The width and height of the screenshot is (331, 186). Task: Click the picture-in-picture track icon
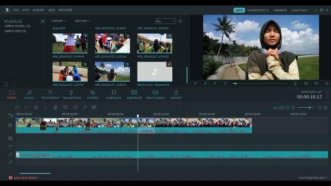coord(10,138)
